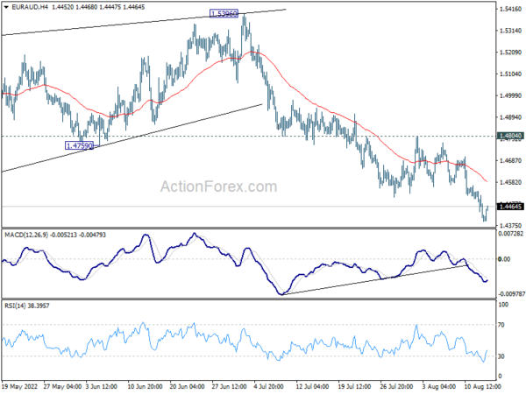Click the 1.51040 price axis label
Viewport: 526px width, 394px height.
tap(510, 74)
